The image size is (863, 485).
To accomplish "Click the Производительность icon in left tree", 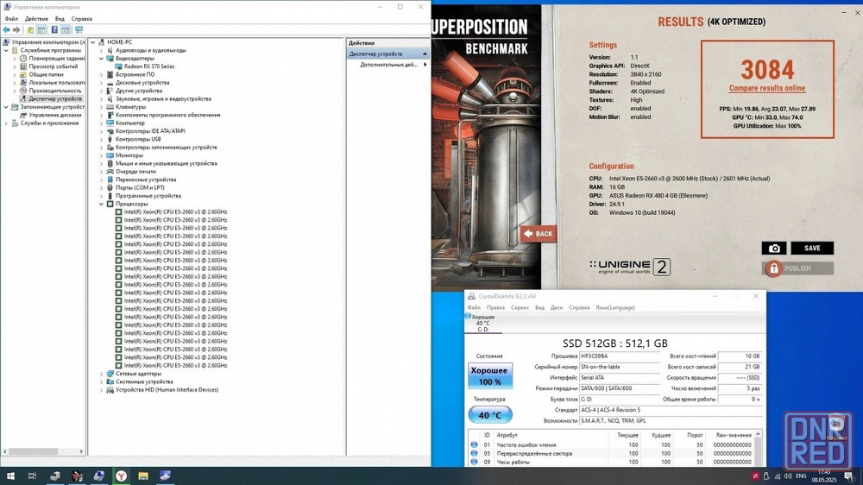I will (x=23, y=91).
